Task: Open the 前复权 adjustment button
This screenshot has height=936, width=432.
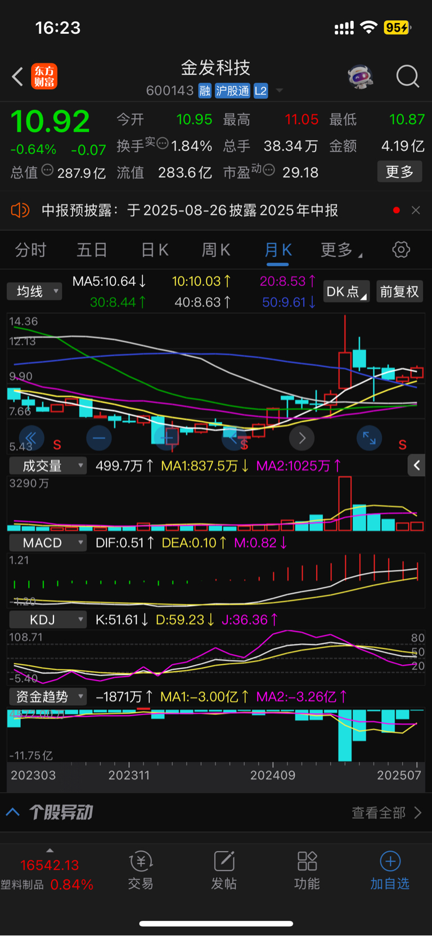Action: 399,292
